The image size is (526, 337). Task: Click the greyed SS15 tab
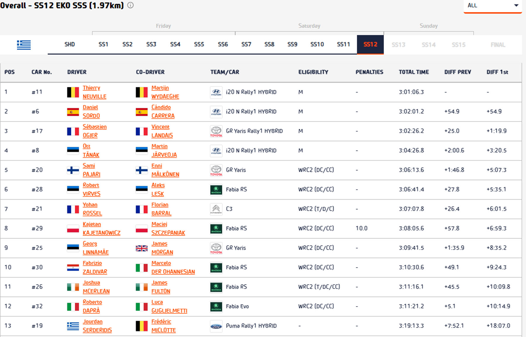[x=458, y=45]
